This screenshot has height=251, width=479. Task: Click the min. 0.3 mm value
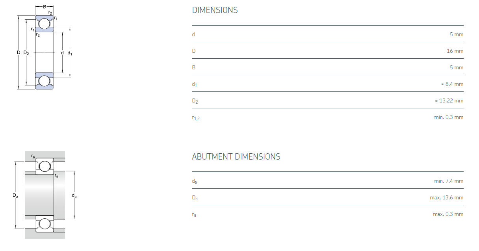click(449, 117)
